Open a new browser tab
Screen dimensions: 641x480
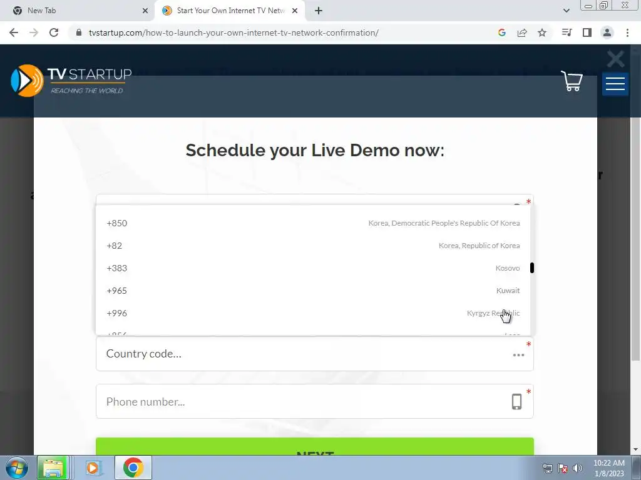tap(319, 11)
